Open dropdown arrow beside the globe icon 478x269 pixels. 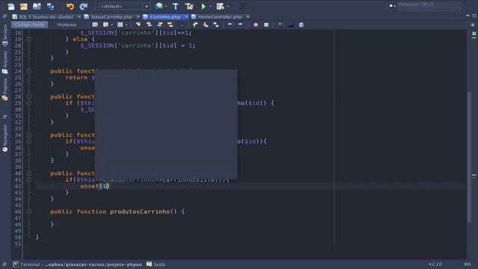(166, 7)
